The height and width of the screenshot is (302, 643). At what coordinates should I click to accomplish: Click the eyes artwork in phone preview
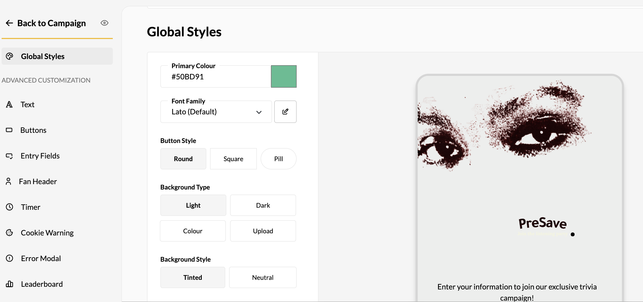505,126
